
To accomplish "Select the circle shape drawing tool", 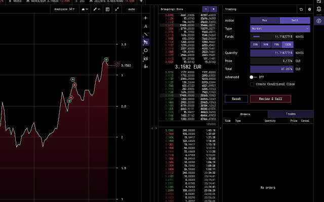I will (x=146, y=50).
